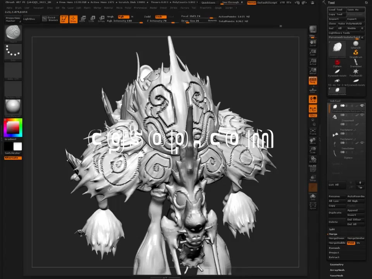
Task: Toggle Zsub sculpt mode
Action: coord(160,17)
